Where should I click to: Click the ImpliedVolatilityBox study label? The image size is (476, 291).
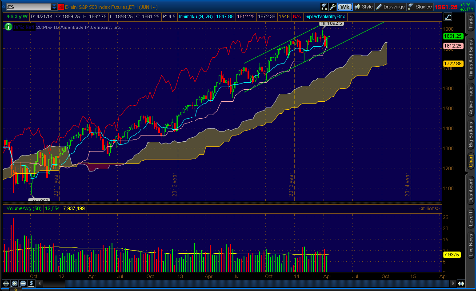tap(324, 16)
